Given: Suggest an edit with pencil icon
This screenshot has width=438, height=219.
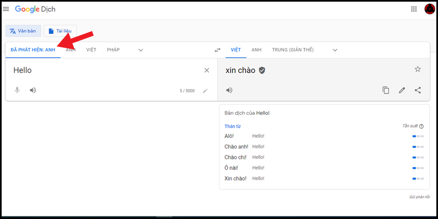Looking at the screenshot, I should pos(402,90).
